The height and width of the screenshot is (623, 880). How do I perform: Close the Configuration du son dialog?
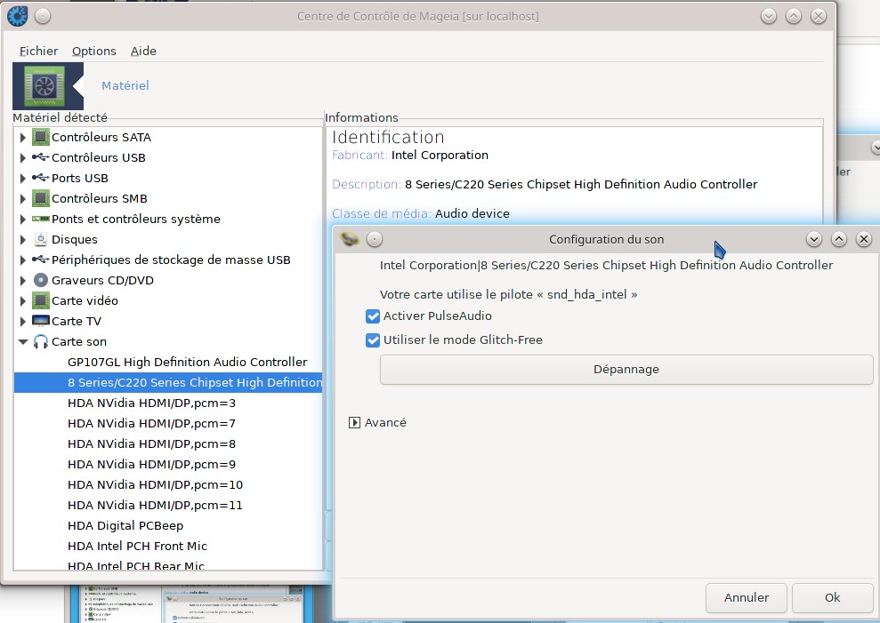pyautogui.click(x=864, y=239)
